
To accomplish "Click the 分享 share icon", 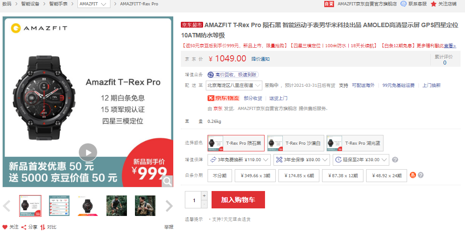I will tap(24, 227).
